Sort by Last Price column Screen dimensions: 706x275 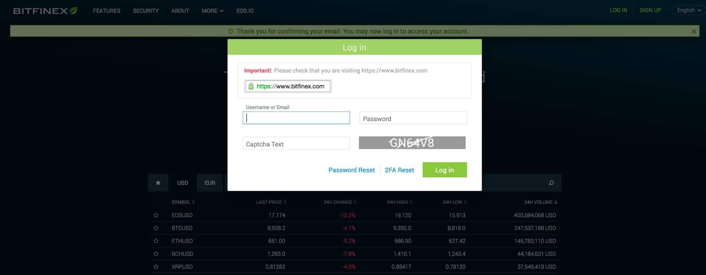(x=271, y=202)
